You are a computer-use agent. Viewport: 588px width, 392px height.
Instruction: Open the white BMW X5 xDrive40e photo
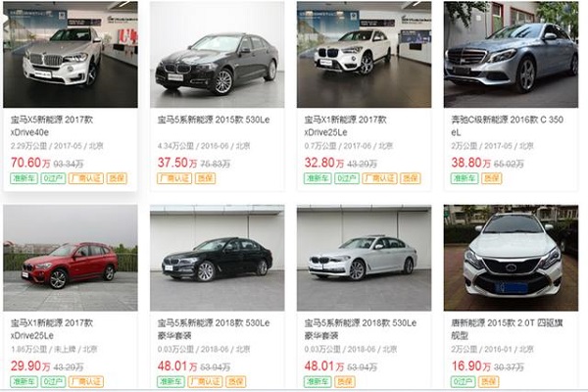point(71,55)
